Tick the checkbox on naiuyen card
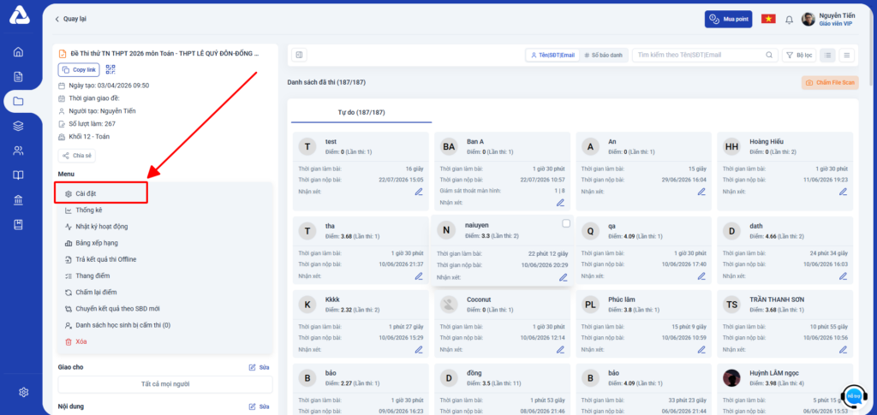877x415 pixels. pos(566,223)
